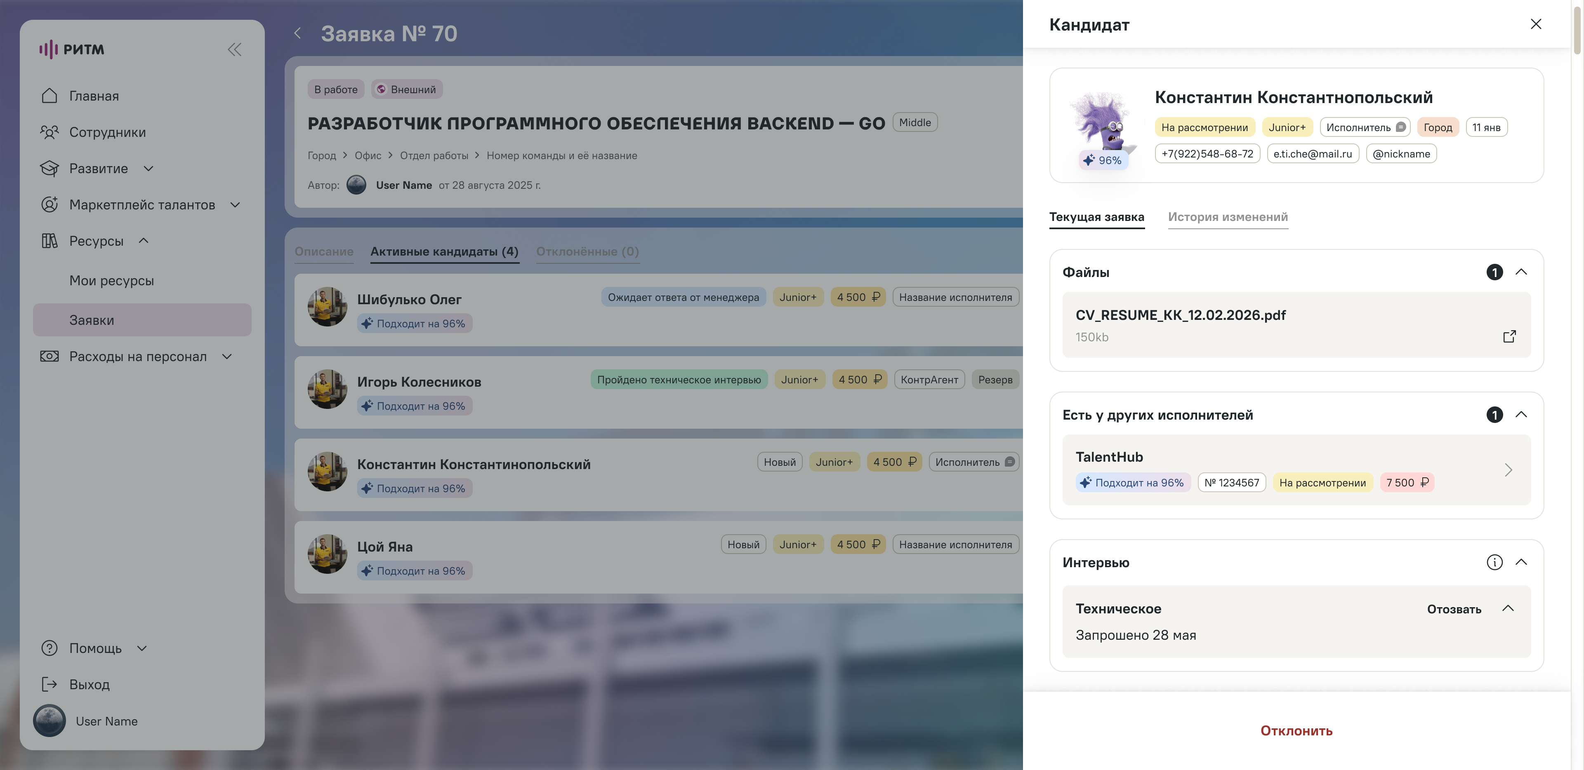Switch to История изменений tab
The image size is (1584, 770).
(x=1227, y=217)
